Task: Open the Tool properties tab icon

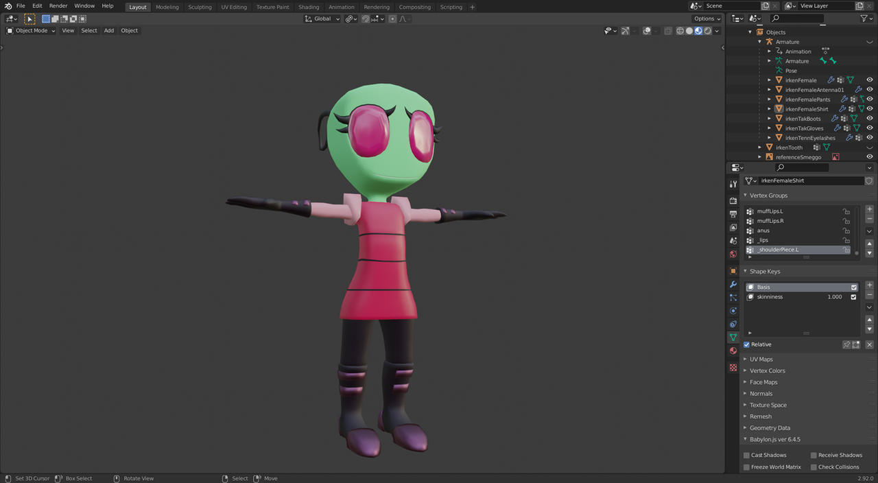Action: click(x=733, y=185)
